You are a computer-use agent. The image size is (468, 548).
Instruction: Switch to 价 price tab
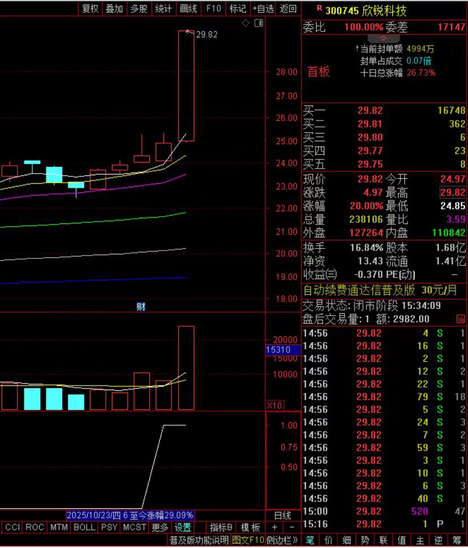tap(328, 540)
